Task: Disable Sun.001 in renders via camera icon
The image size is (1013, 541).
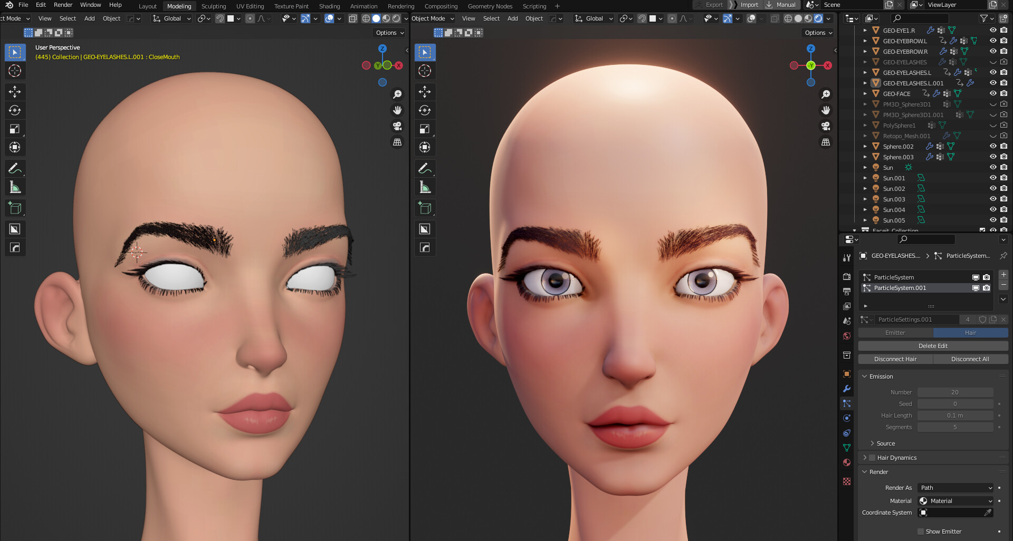Action: [x=1004, y=178]
